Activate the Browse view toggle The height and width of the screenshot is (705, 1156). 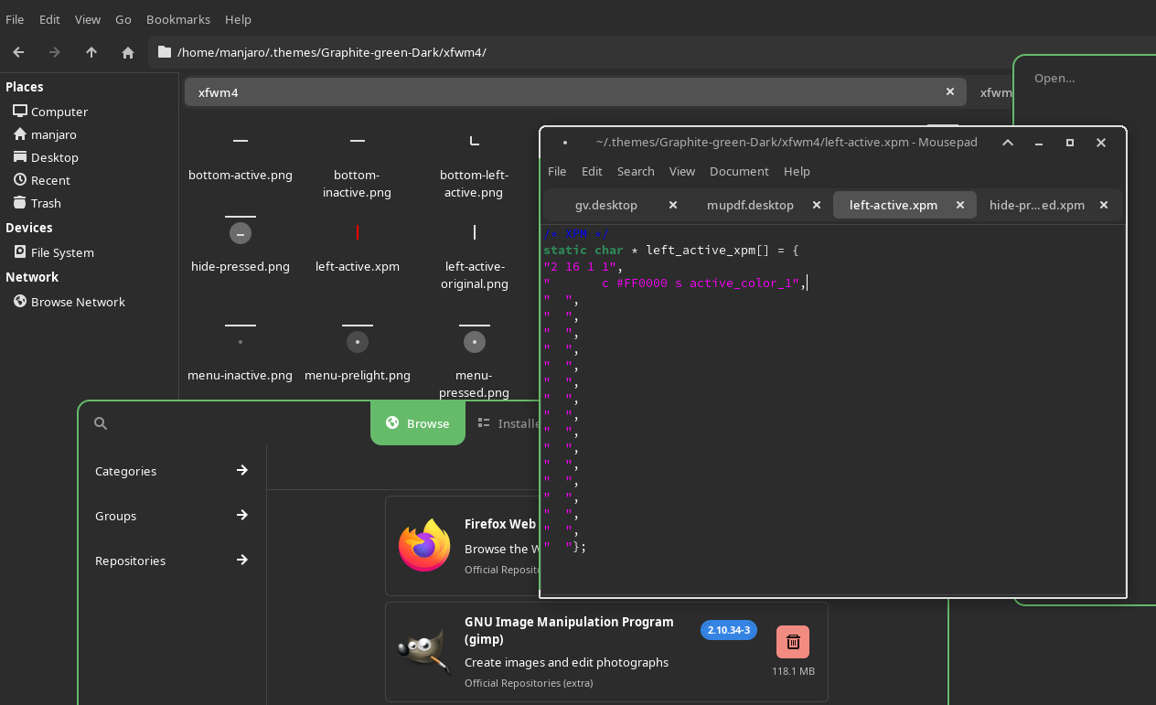(417, 422)
